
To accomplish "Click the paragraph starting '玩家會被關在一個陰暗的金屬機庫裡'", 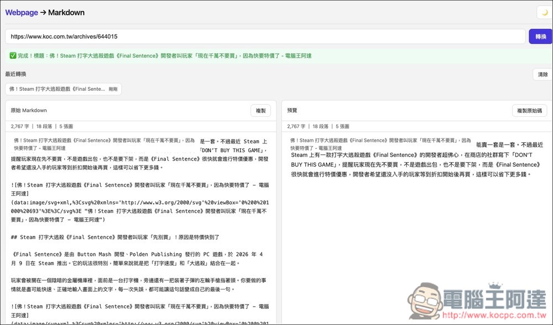I will pyautogui.click(x=139, y=285).
